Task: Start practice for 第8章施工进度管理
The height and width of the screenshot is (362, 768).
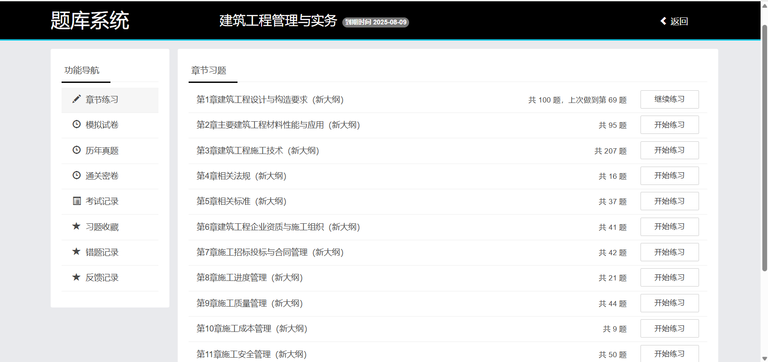Action: coord(669,277)
